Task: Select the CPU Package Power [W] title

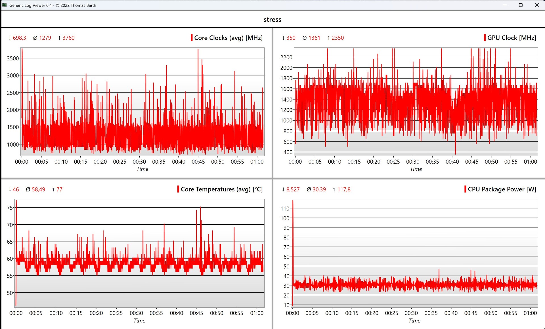Action: coord(502,189)
